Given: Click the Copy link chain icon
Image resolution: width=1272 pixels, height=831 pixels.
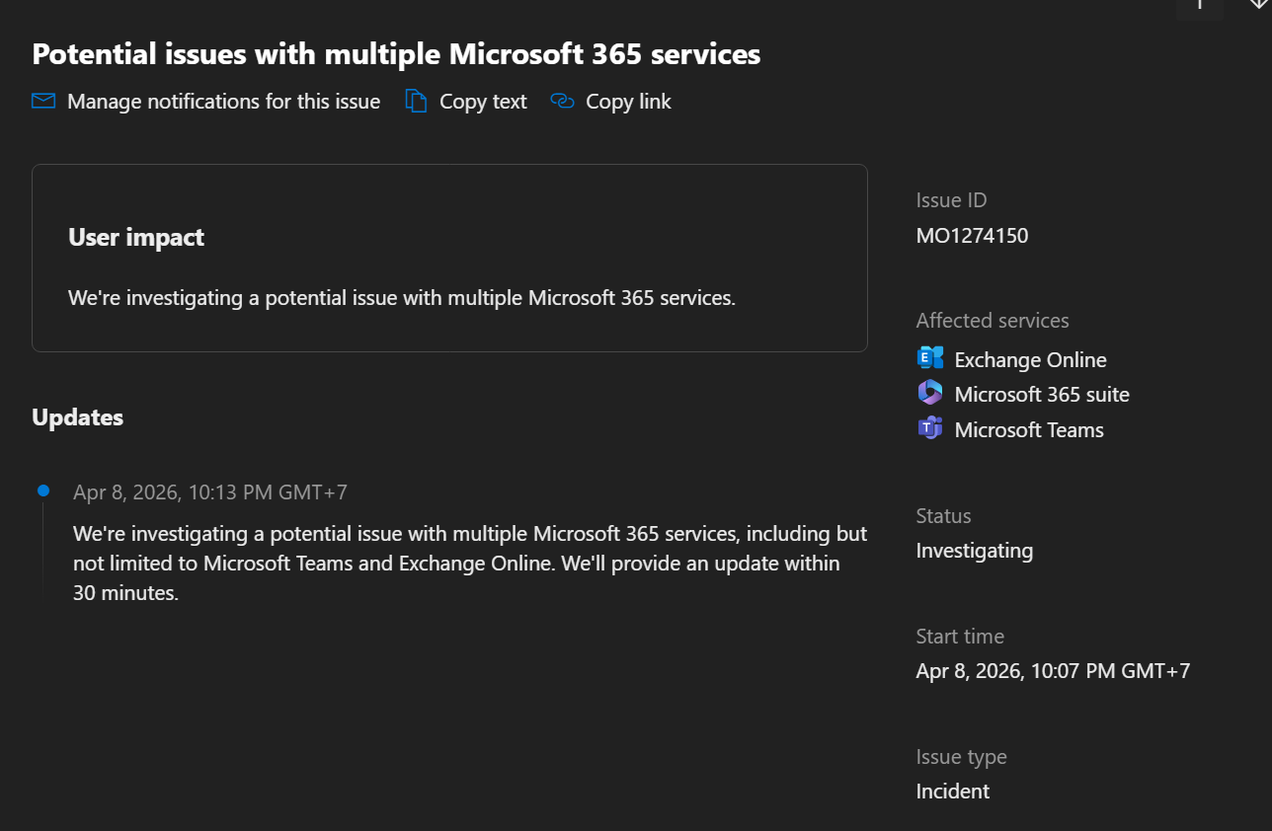Looking at the screenshot, I should [x=563, y=102].
